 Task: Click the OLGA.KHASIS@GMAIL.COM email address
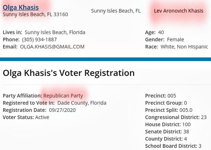pos(52,47)
